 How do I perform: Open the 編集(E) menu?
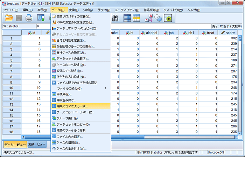[x=28, y=10]
